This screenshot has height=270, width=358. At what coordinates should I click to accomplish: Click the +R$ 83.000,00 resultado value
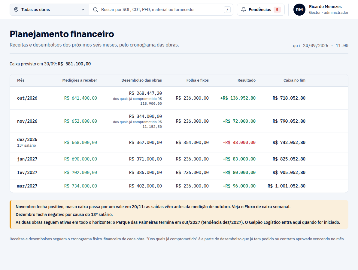click(239, 159)
